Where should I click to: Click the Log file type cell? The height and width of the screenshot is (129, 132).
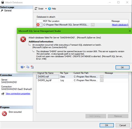[66, 80]
